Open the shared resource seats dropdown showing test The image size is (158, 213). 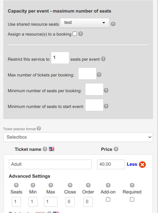[85, 23]
